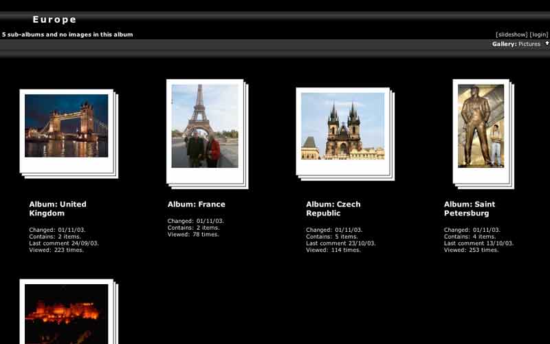Open the slideshow link

(511, 34)
